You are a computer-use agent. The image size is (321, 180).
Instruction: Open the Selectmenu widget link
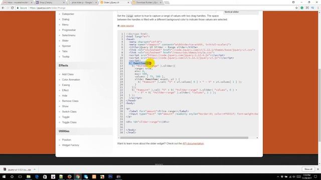[69, 35]
